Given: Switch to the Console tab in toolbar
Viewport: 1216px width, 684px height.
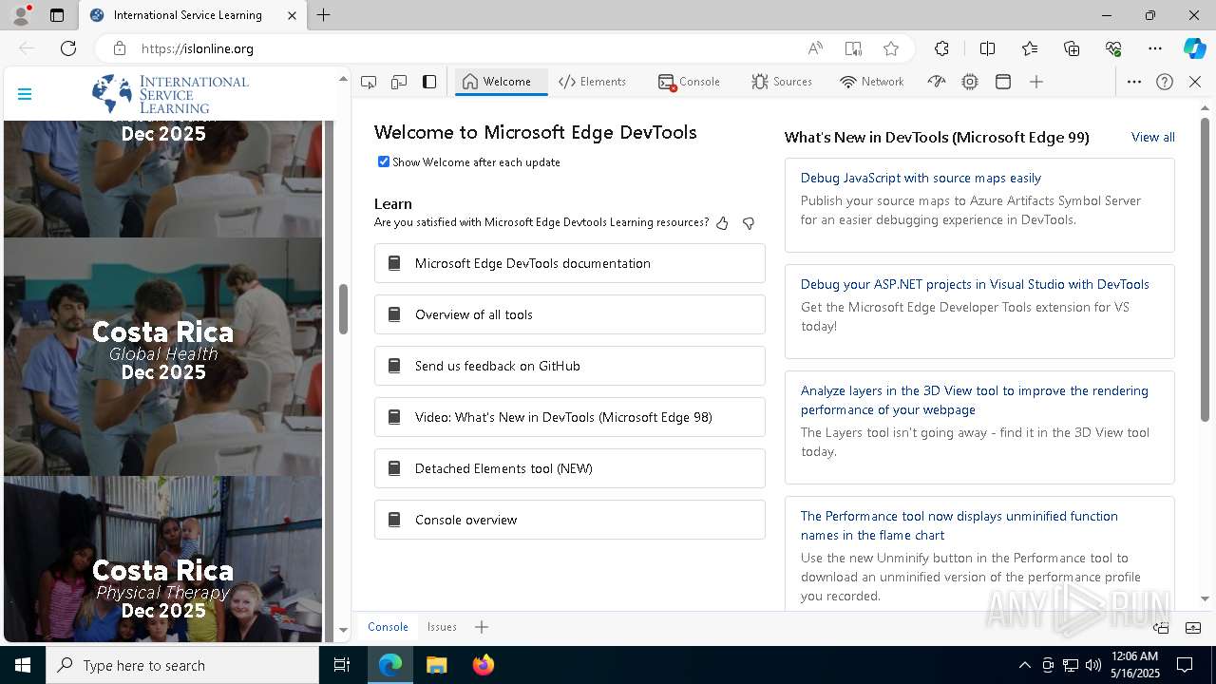Looking at the screenshot, I should tap(689, 82).
